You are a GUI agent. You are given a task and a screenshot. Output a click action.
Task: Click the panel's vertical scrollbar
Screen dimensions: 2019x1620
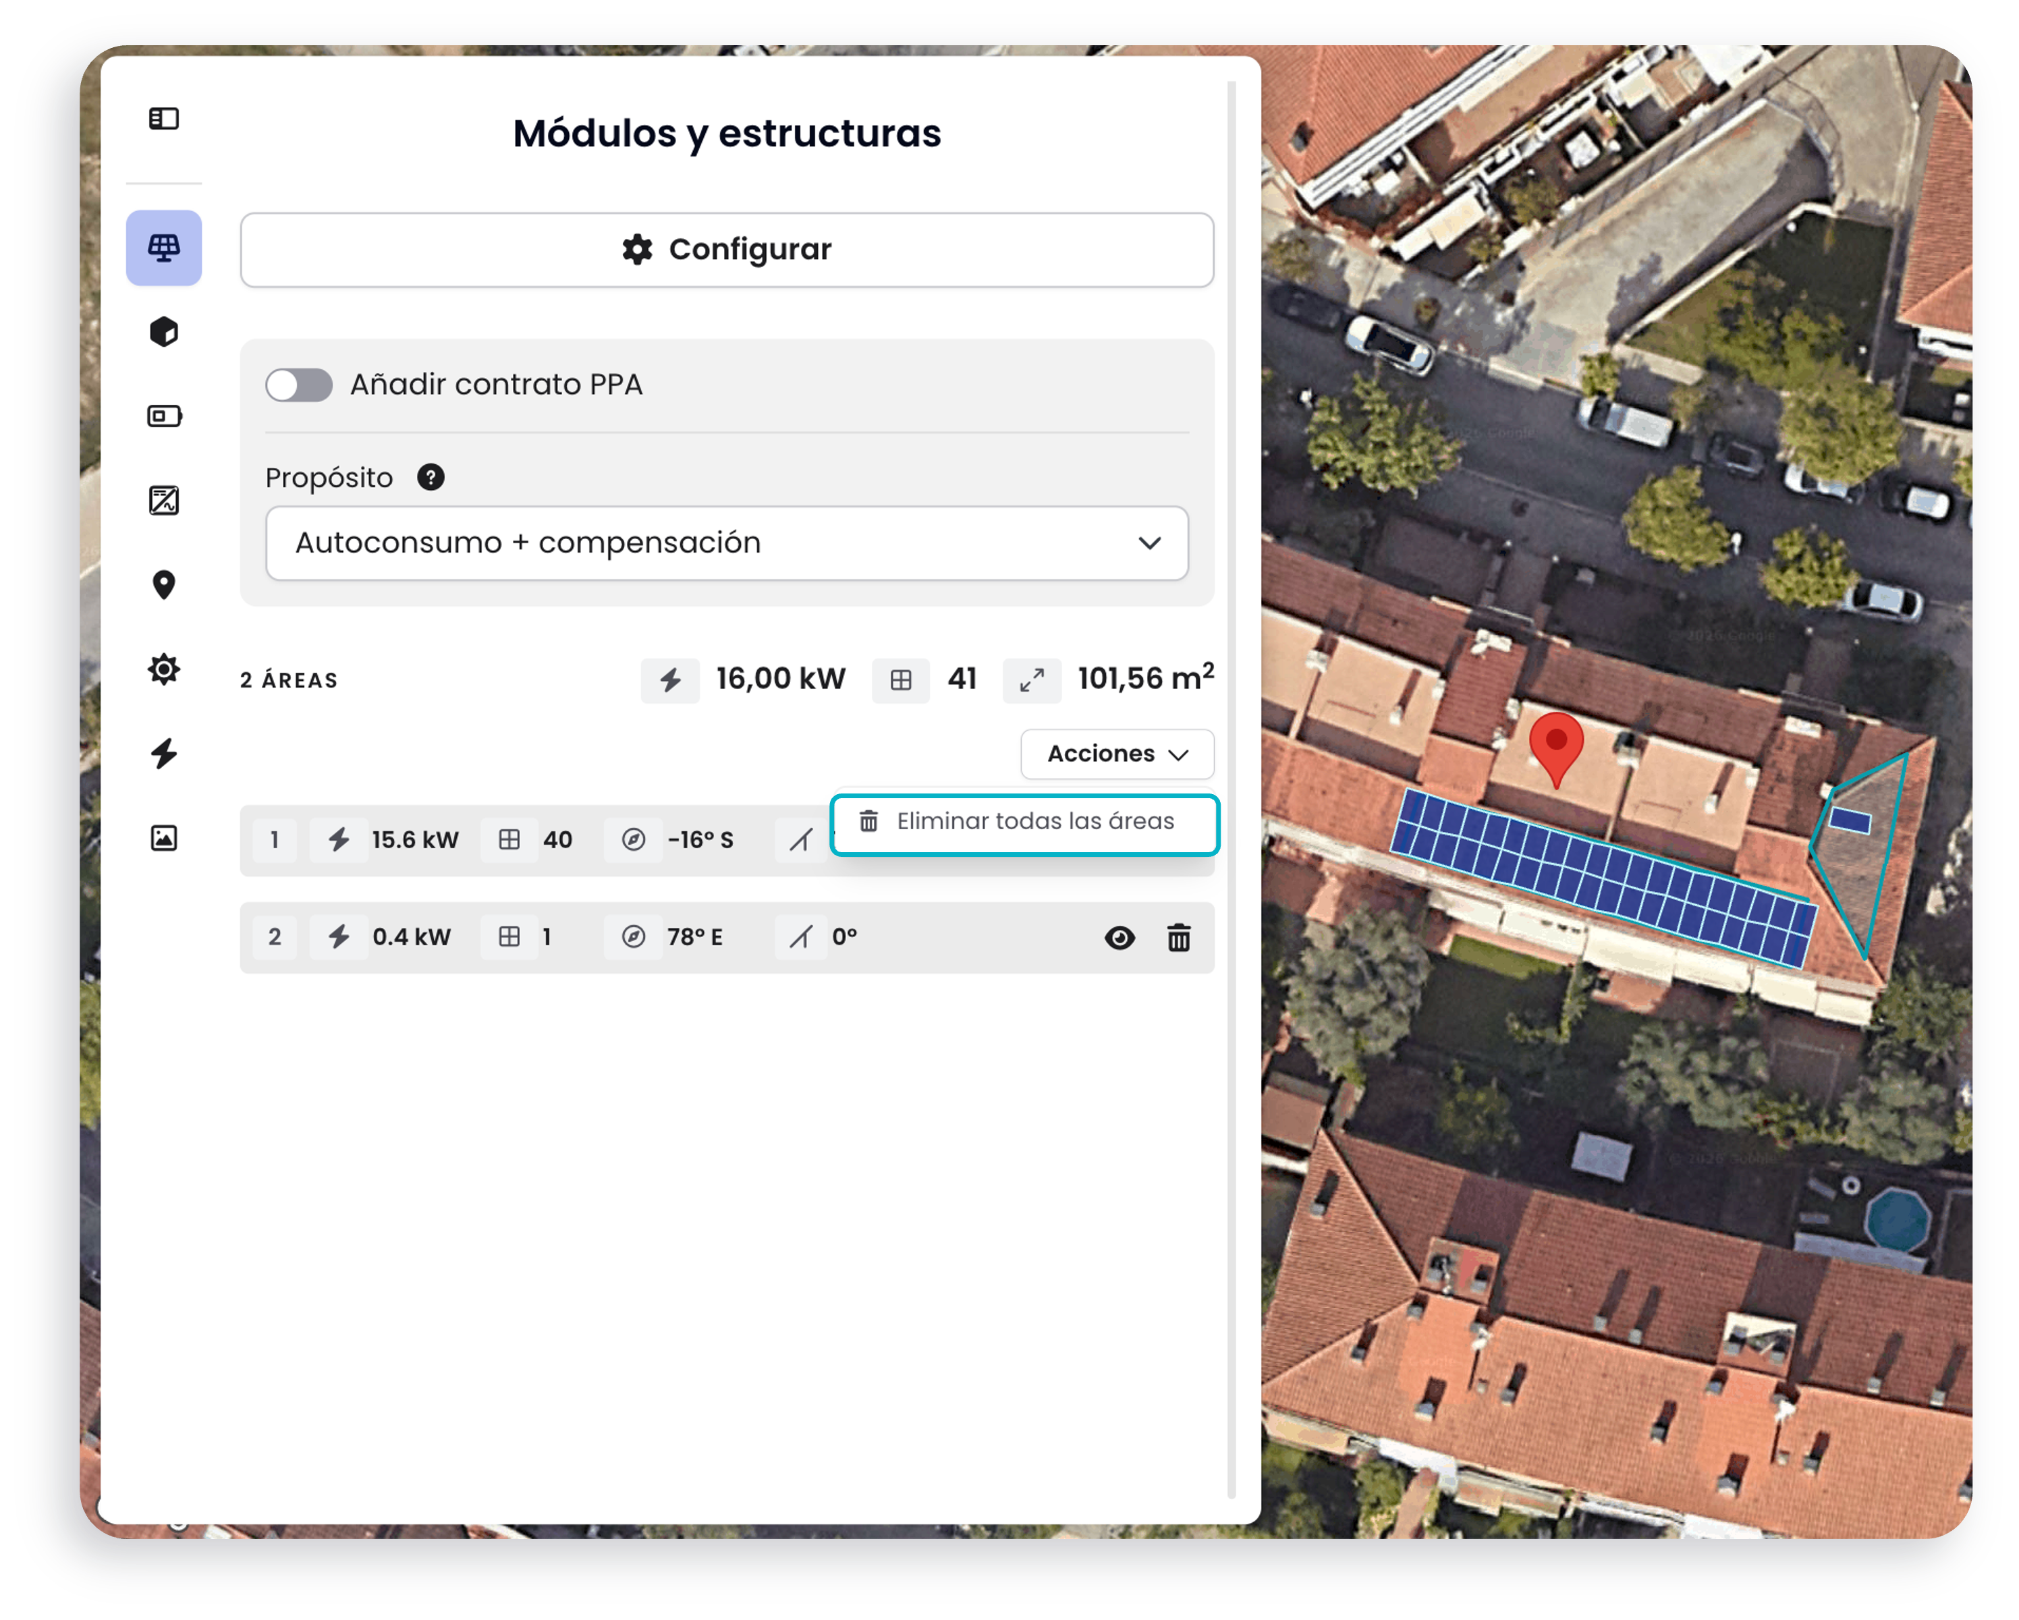[x=1232, y=791]
